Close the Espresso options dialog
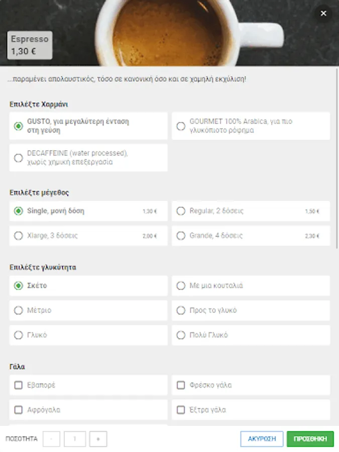Viewport: 339px width, 452px height. click(x=323, y=14)
